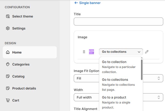Click into the Title input field
Viewport: 165px width, 111px height.
118,21
